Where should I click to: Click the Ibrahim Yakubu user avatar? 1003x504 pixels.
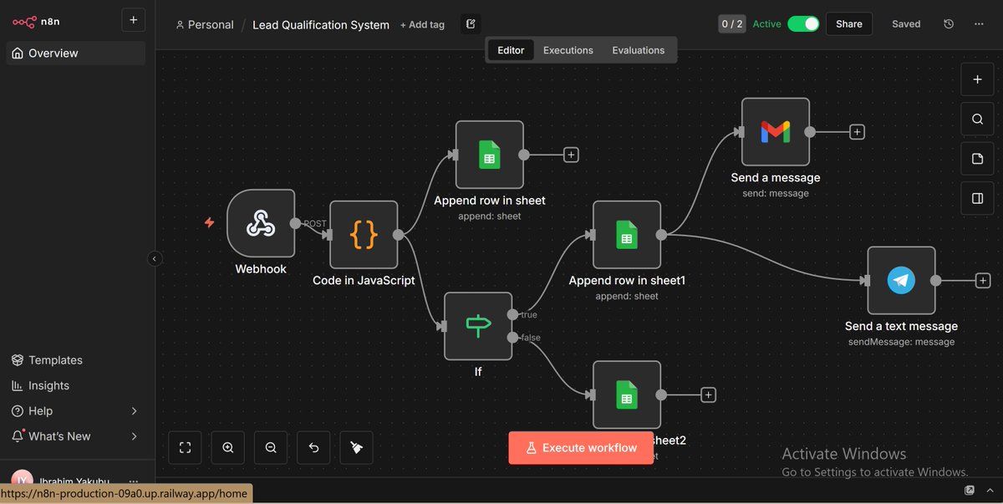22,480
